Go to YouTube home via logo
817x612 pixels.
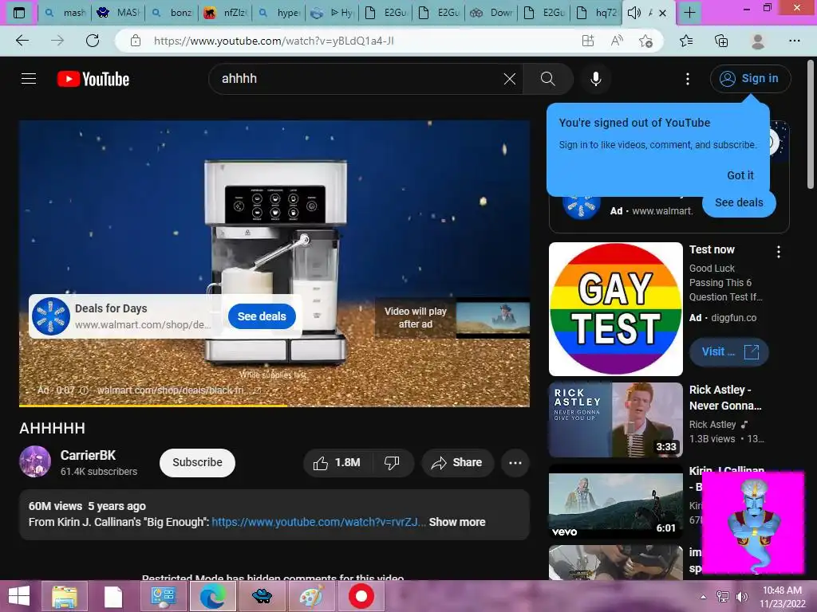(x=93, y=79)
